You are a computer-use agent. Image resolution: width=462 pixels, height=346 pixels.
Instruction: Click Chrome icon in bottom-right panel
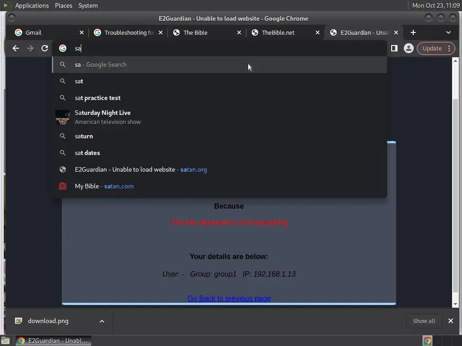coord(427,341)
